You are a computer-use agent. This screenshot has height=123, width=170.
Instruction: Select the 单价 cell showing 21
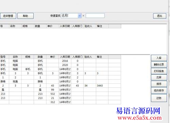click(x=52, y=98)
